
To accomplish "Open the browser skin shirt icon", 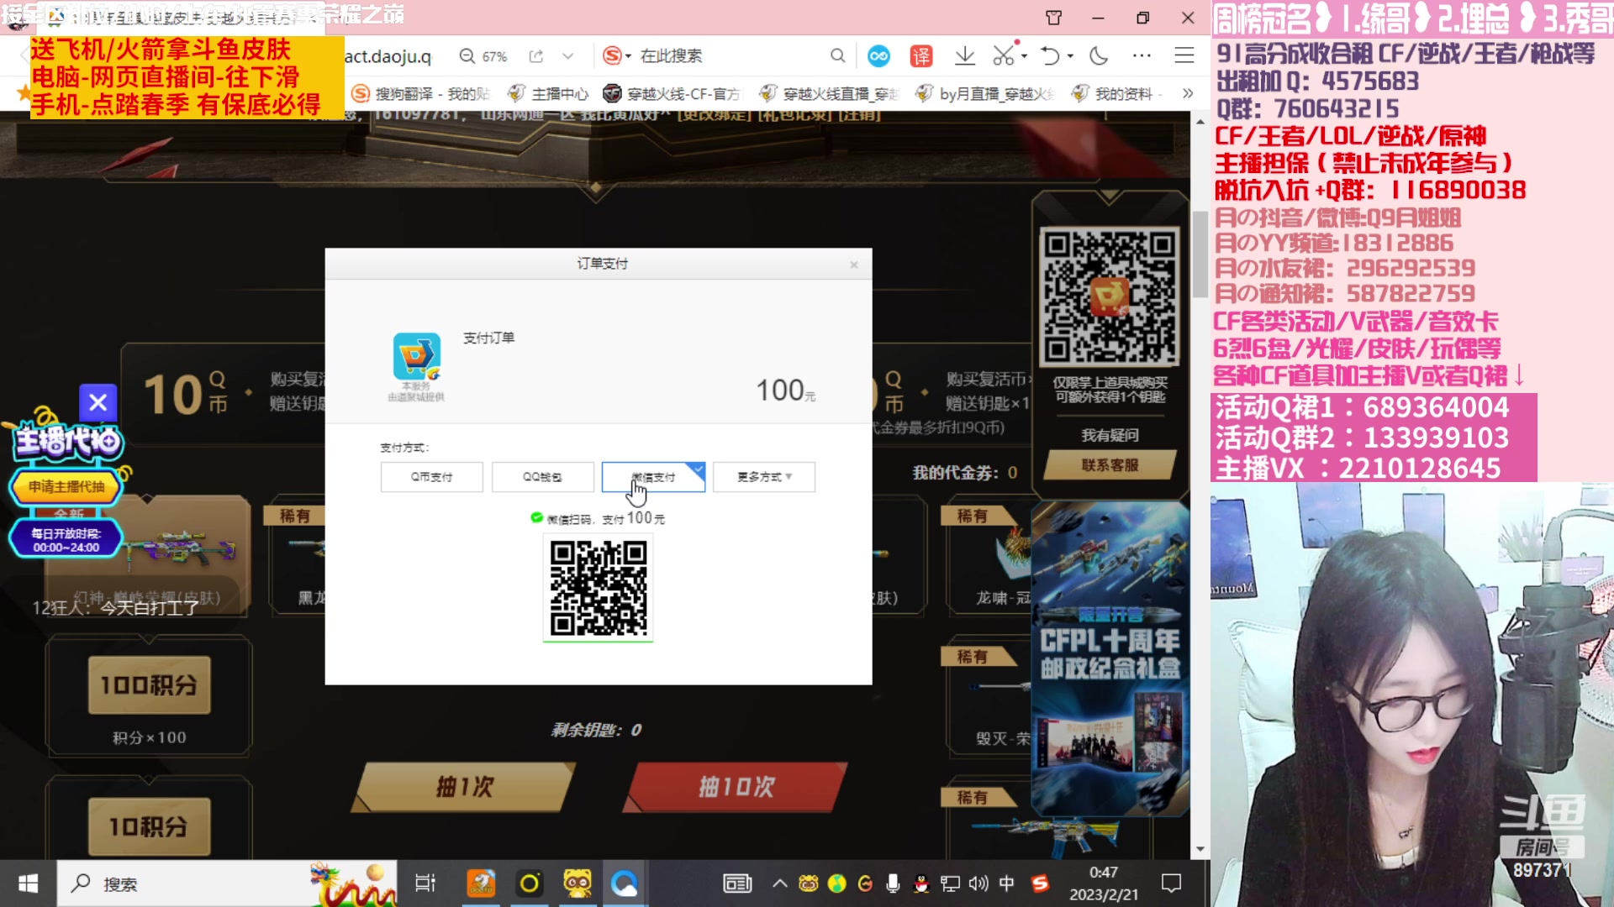I will point(1053,18).
